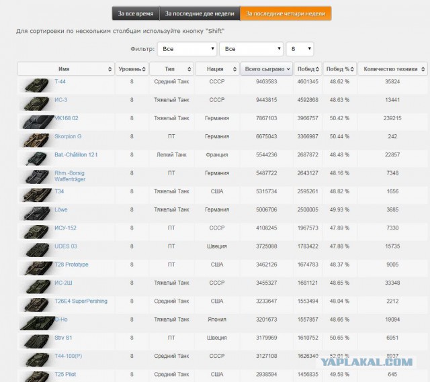Open the Skorpion G link
Screen dimensions: 430x382
pyautogui.click(x=68, y=136)
